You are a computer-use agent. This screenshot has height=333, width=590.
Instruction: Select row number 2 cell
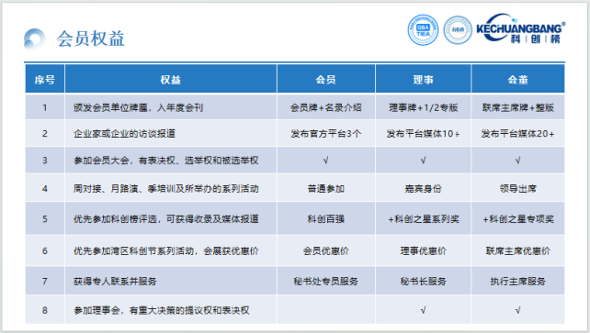click(x=45, y=134)
